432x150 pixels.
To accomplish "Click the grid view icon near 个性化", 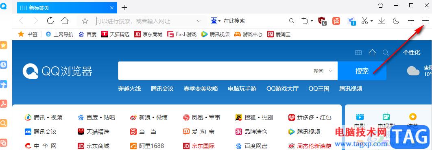I will (358, 52).
